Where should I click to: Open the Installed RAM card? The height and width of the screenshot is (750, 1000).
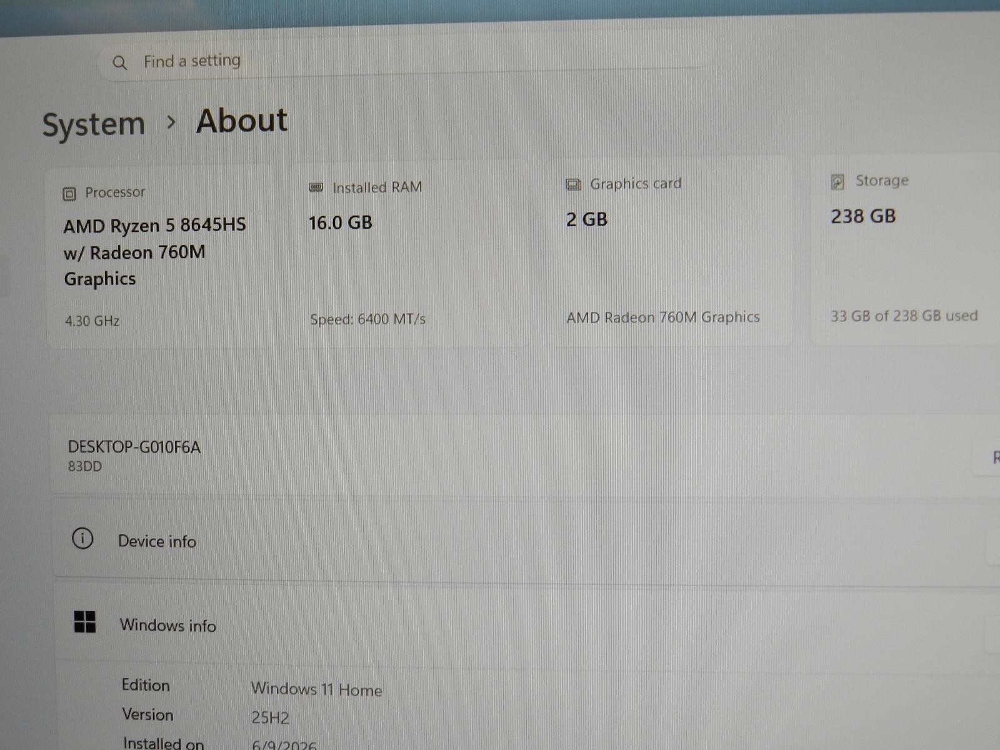coord(410,253)
